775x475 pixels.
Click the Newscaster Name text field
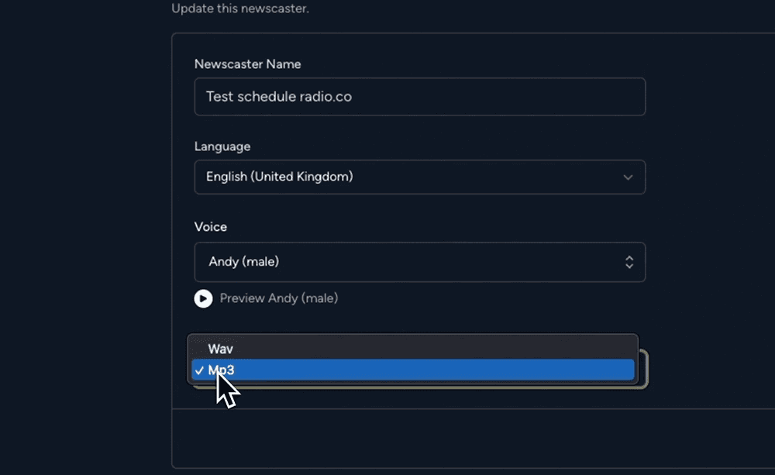tap(419, 96)
